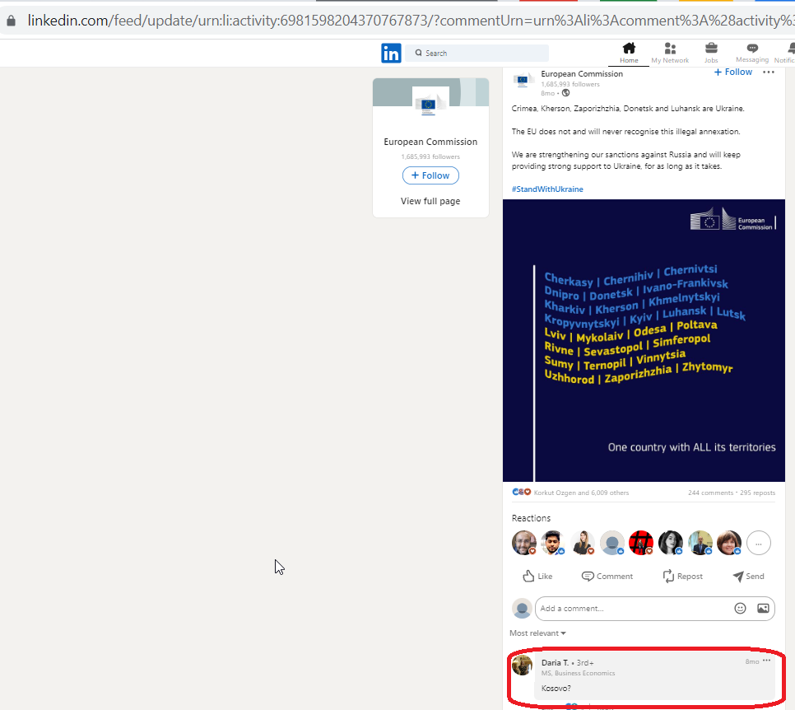Screen dimensions: 795x710
Task: Click your profile avatar beside the comment box
Action: [x=522, y=609]
